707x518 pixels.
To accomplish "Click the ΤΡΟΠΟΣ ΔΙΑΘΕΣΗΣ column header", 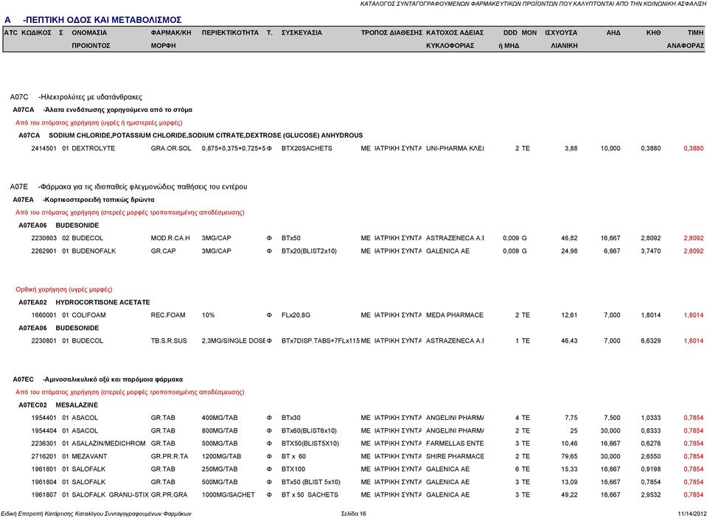I will 391,32.
